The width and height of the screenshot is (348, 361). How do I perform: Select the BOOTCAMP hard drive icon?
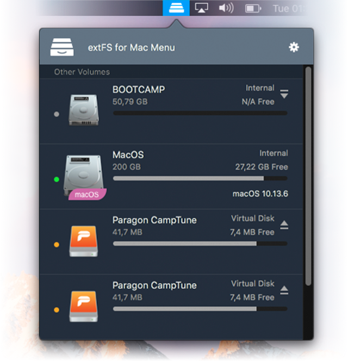coord(84,110)
